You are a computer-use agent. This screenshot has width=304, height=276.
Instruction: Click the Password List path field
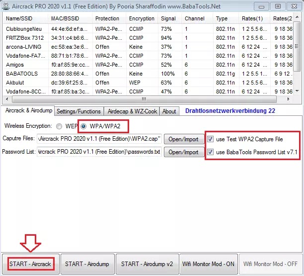coord(99,152)
